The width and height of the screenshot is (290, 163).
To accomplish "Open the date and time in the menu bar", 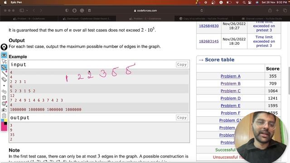I will coord(275,2).
